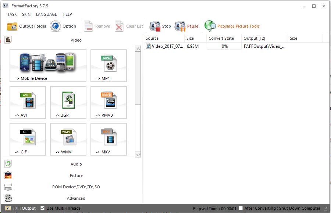Open the Picosmos Picture Tools link
This screenshot has height=213, width=331.
(238, 26)
